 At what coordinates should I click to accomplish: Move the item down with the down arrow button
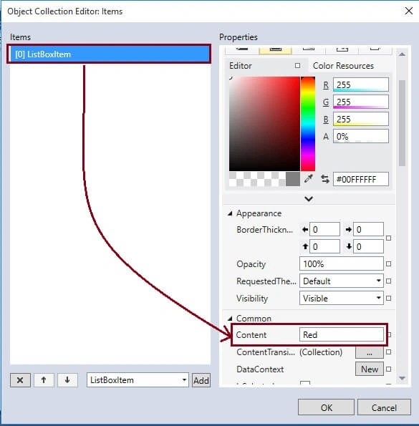click(x=67, y=380)
